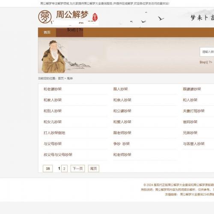The width and height of the screenshot is (214, 214).
Task: Click the Zhou Gong portrait illustration
Action: coord(53,56)
